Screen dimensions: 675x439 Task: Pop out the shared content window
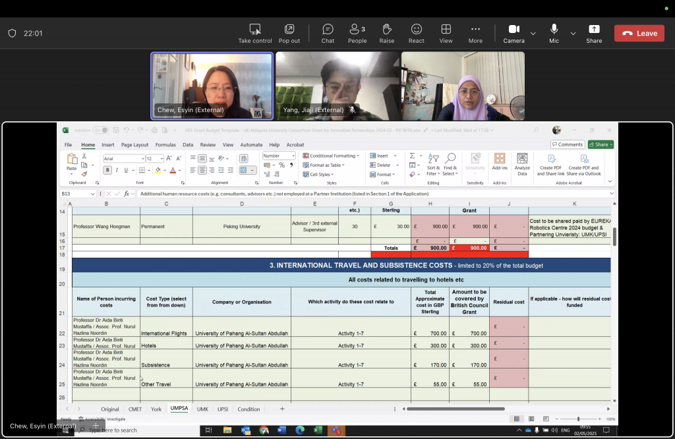(289, 34)
